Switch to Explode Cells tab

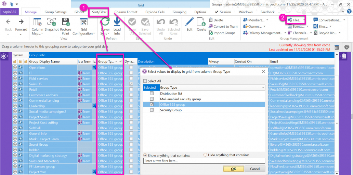point(155,12)
